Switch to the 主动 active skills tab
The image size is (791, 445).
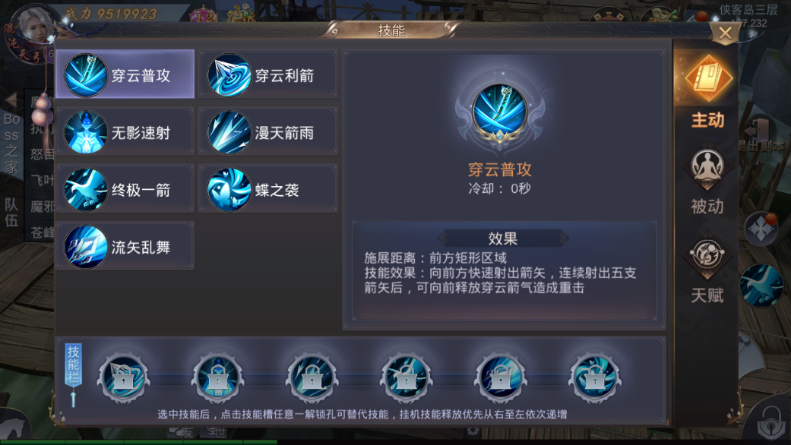point(707,92)
